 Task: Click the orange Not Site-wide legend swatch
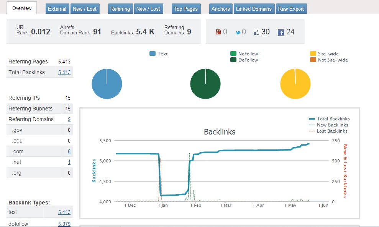point(313,60)
